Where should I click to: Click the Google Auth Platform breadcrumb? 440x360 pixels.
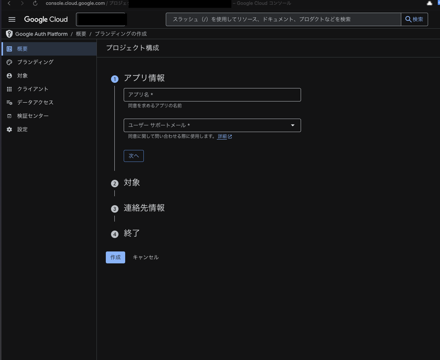coord(41,34)
